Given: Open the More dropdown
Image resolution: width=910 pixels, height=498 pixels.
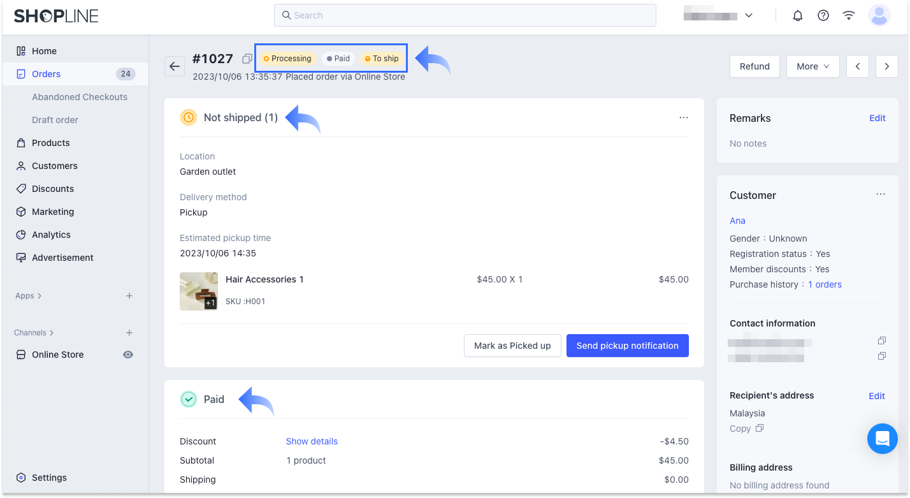Looking at the screenshot, I should [812, 66].
